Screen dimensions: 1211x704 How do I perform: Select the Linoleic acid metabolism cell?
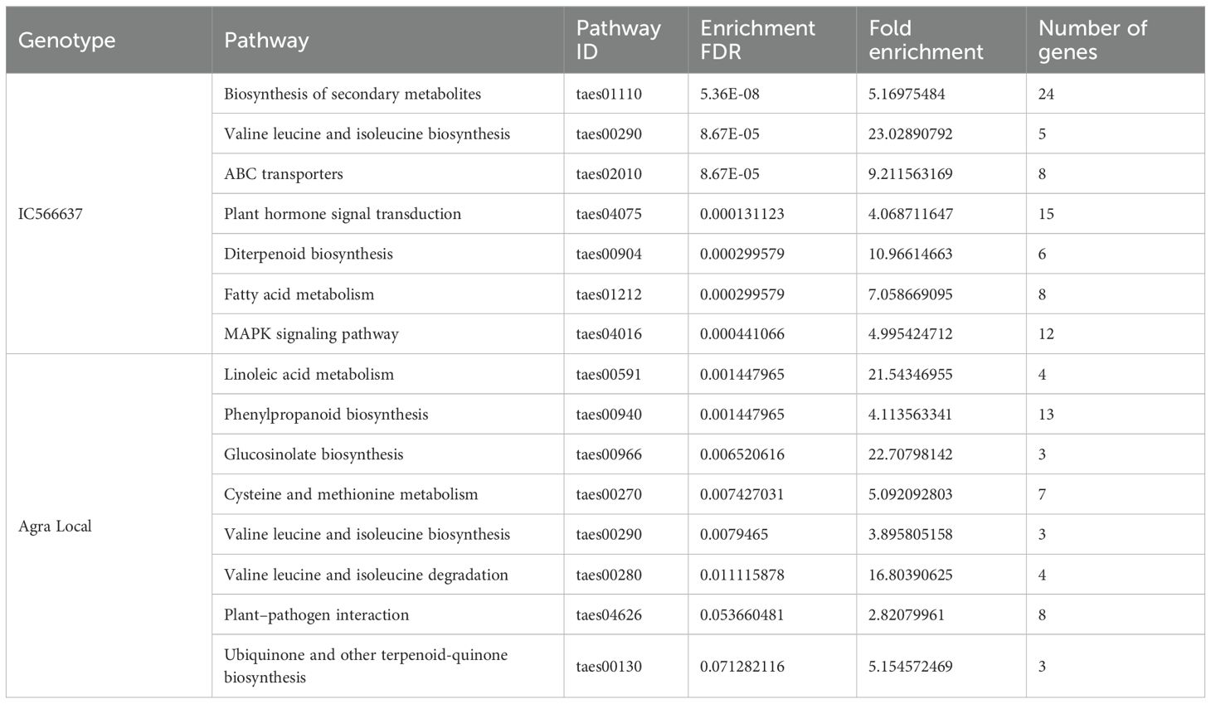coord(309,374)
